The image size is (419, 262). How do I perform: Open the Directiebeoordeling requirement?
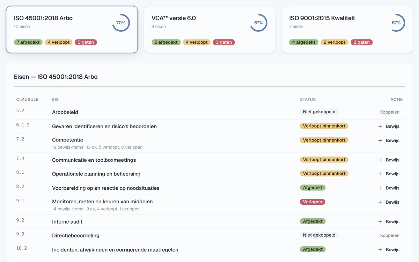(x=76, y=235)
